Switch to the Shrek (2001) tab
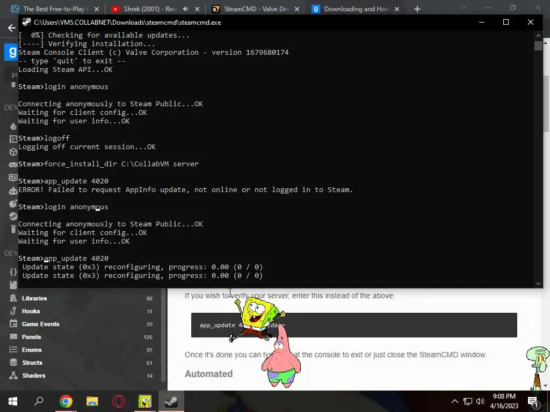The width and height of the screenshot is (550, 412). (151, 9)
